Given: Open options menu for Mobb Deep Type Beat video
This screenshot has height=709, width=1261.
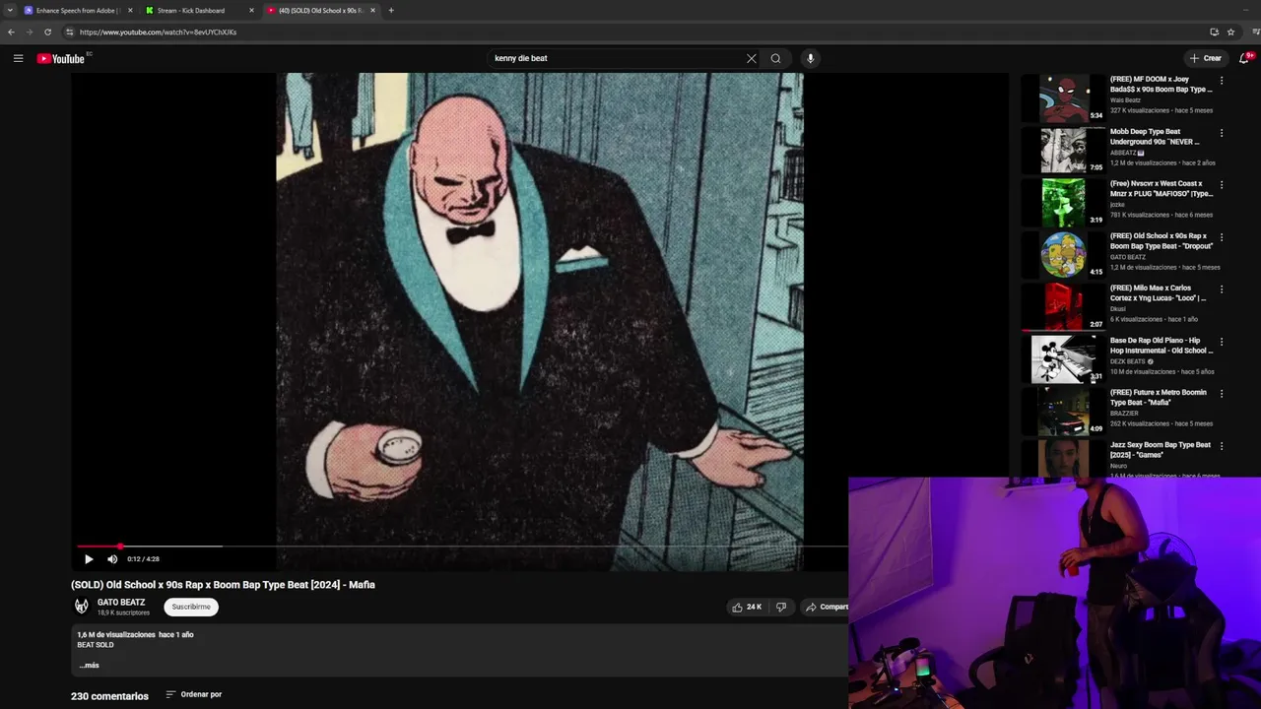Looking at the screenshot, I should point(1222,133).
